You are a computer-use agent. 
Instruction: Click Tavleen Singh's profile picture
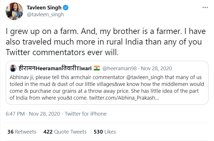click(13, 11)
